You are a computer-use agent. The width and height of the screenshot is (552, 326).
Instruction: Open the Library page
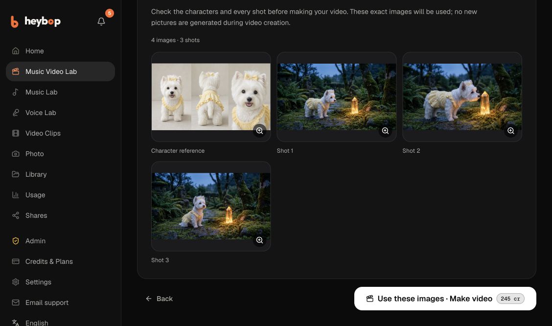pyautogui.click(x=61, y=174)
